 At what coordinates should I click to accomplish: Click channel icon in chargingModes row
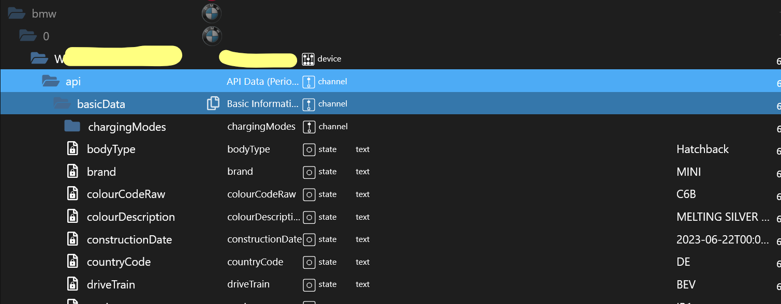(x=309, y=127)
